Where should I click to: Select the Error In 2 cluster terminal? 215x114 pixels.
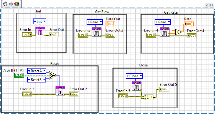(x=27, y=94)
